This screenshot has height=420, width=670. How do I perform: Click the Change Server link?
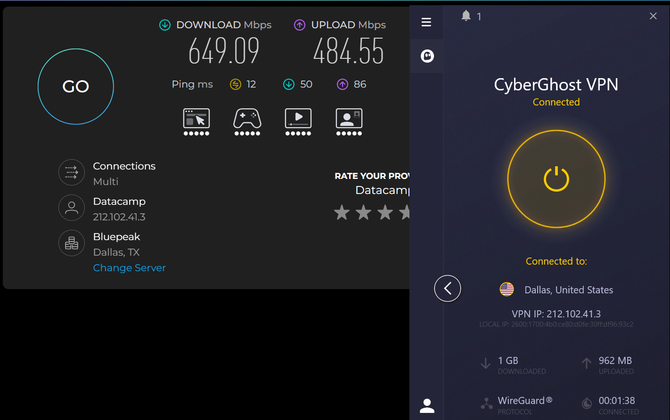pyautogui.click(x=130, y=268)
